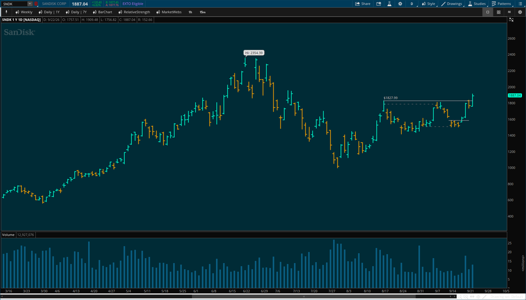Open the D timeframe dropdown
Viewport: 526px width, 300px height.
click(412, 4)
